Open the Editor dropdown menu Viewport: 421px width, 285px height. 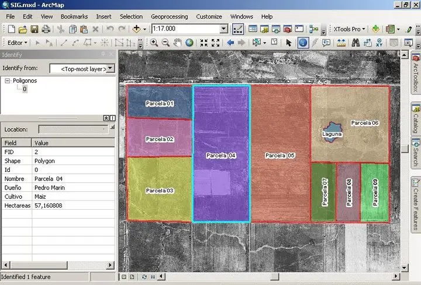(16, 43)
